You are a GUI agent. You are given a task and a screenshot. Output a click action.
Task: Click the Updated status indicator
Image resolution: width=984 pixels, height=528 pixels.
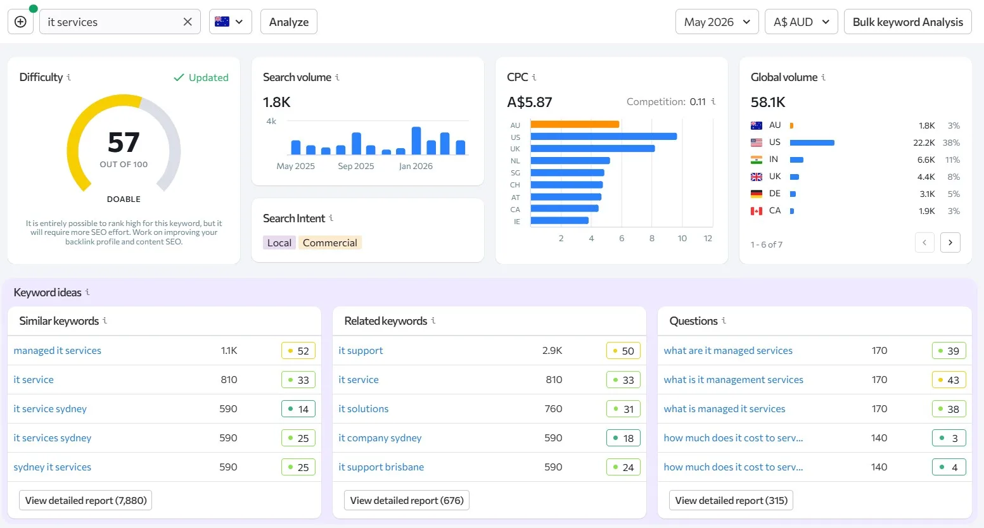tap(201, 77)
